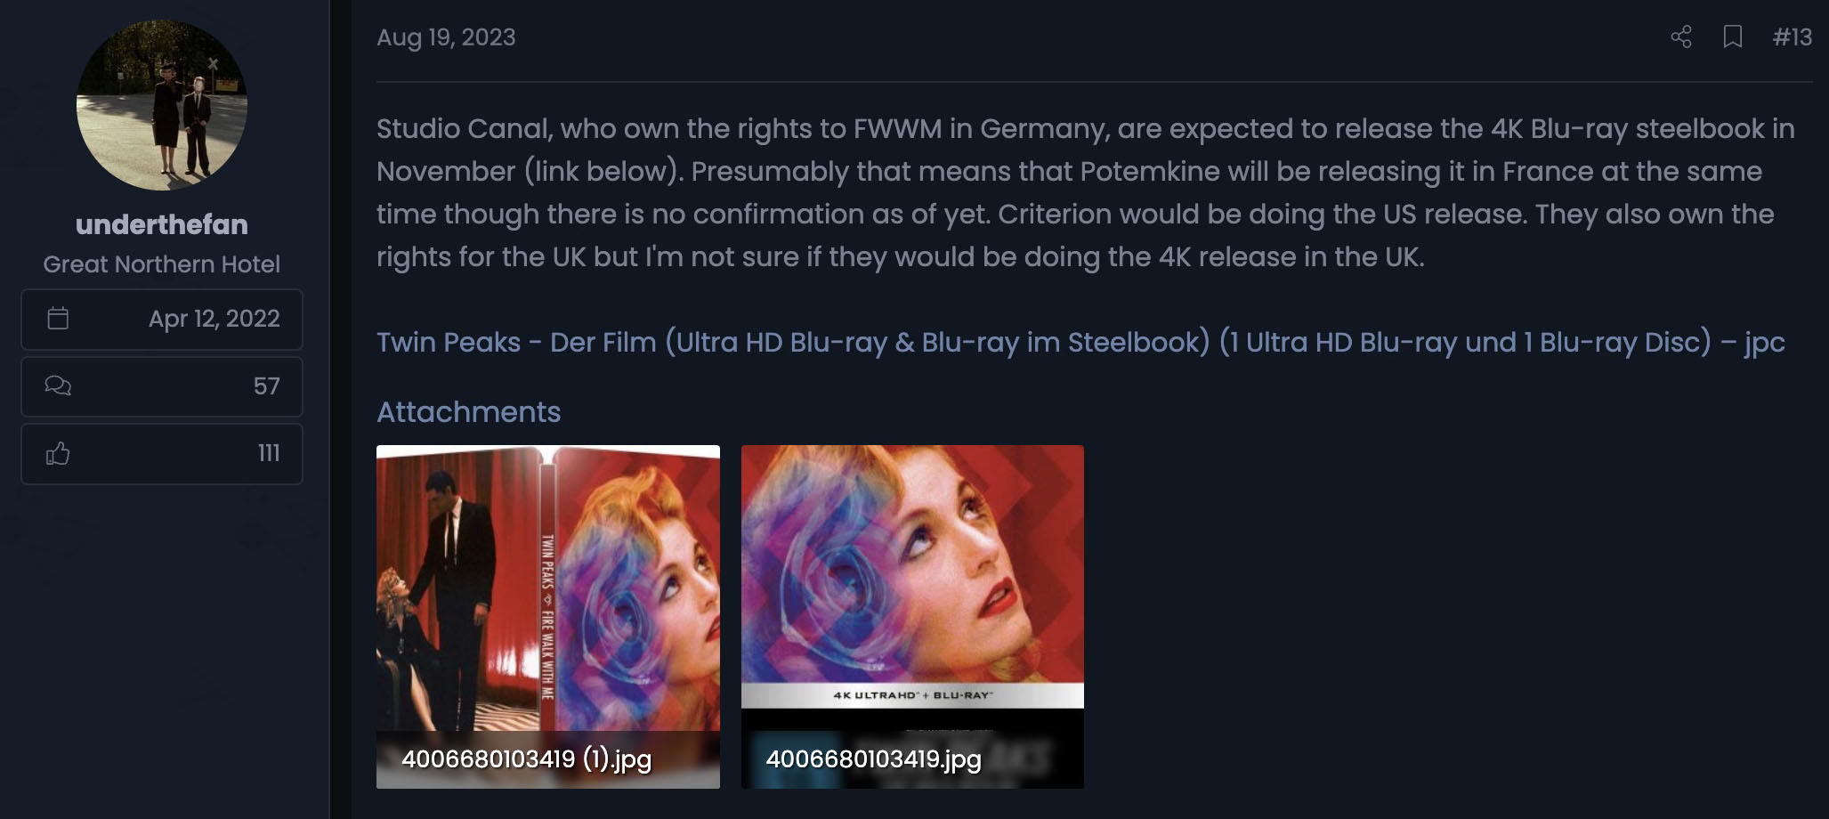1829x819 pixels.
Task: Open attachment 4006680103419.jpg thumbnail
Action: pos(912,616)
